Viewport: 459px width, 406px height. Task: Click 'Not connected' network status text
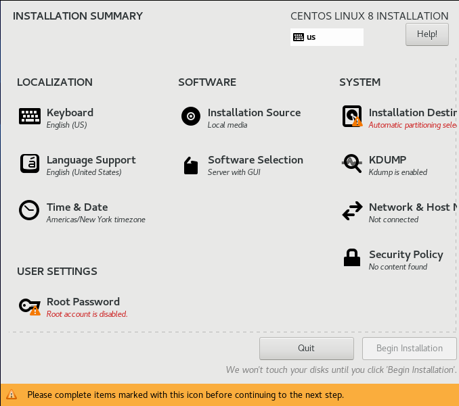[393, 220]
